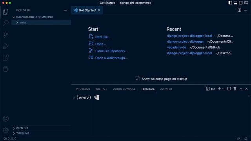Switch to TERMINAL tab
The width and height of the screenshot is (251, 141).
pyautogui.click(x=148, y=89)
